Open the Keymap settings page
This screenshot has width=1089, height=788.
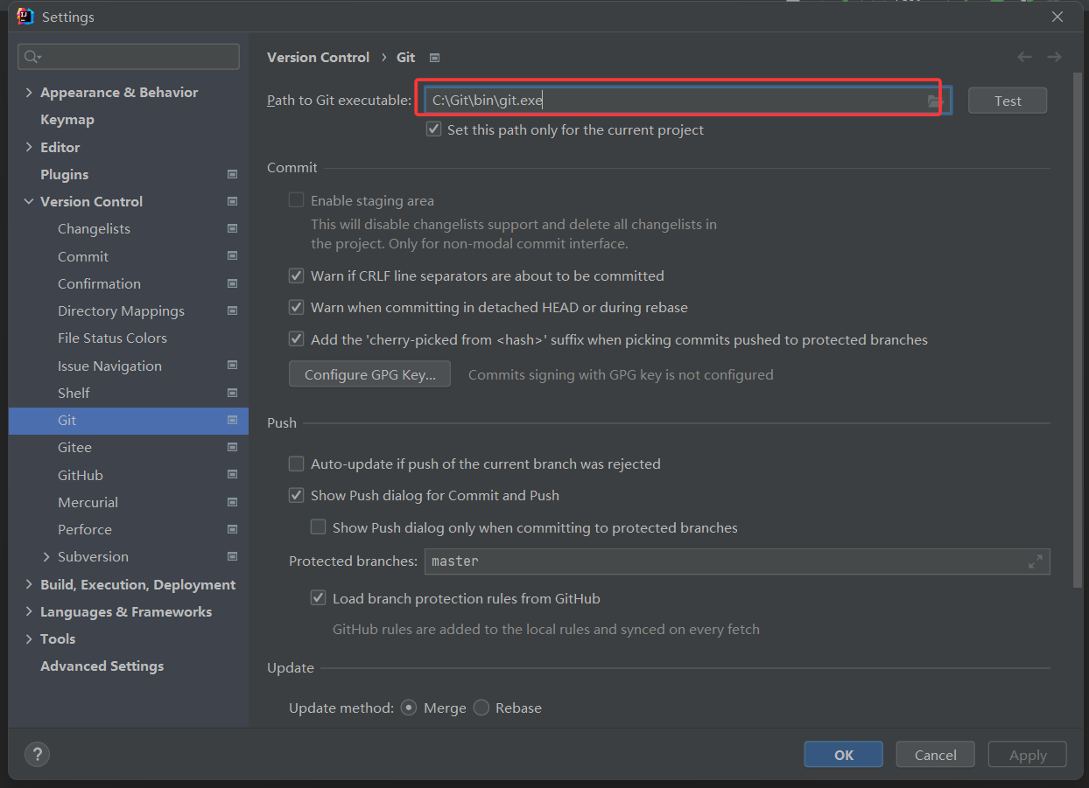67,119
